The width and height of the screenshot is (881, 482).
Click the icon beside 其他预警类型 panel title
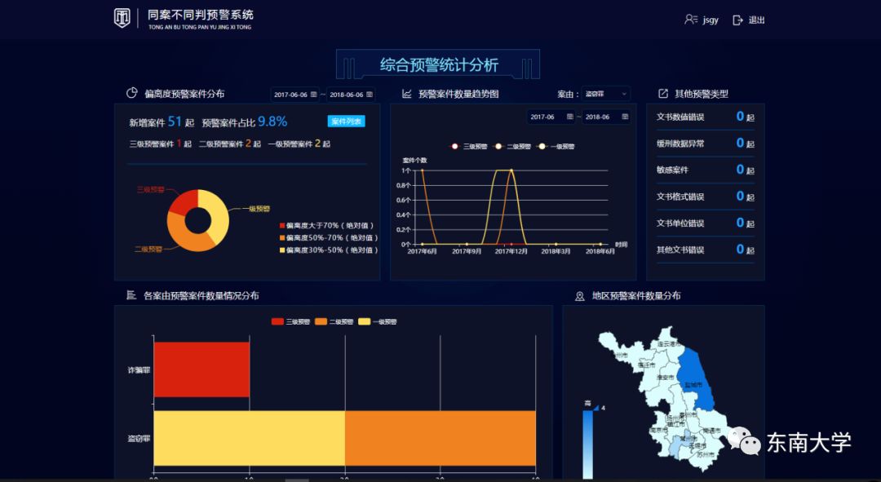[x=662, y=93]
